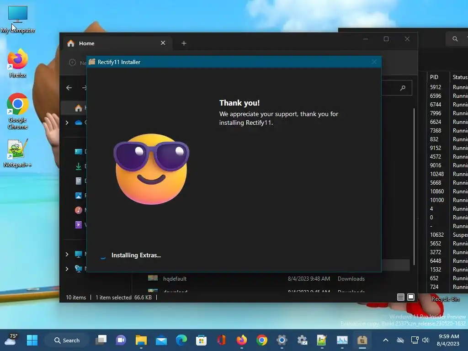Open Pictures folder in Explorer sidebar

click(79, 196)
